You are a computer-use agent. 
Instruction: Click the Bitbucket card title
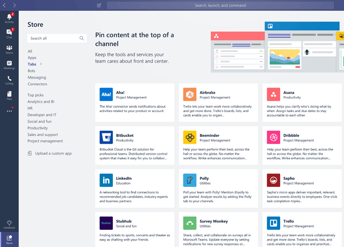(x=124, y=136)
